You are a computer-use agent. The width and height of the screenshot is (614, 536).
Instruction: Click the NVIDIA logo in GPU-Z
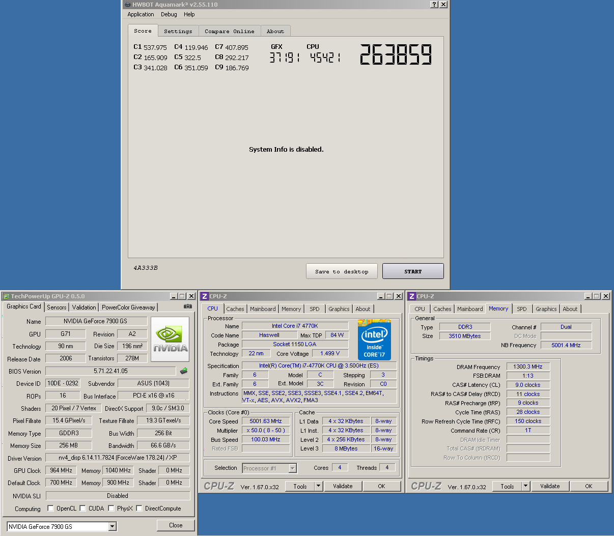tap(170, 340)
